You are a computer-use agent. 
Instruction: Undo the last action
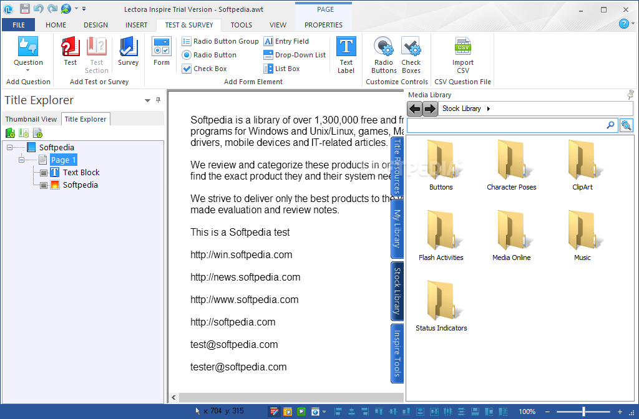(x=38, y=9)
